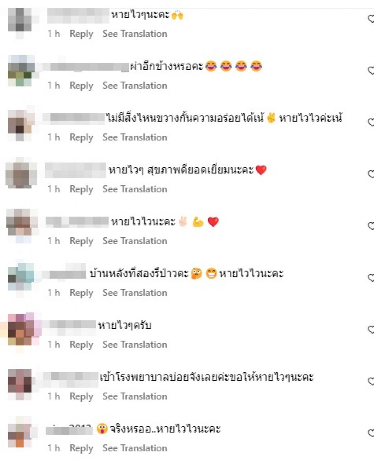Screen dimensions: 374x460
Task: See Translation for the victory hand comment
Action: tap(135, 137)
